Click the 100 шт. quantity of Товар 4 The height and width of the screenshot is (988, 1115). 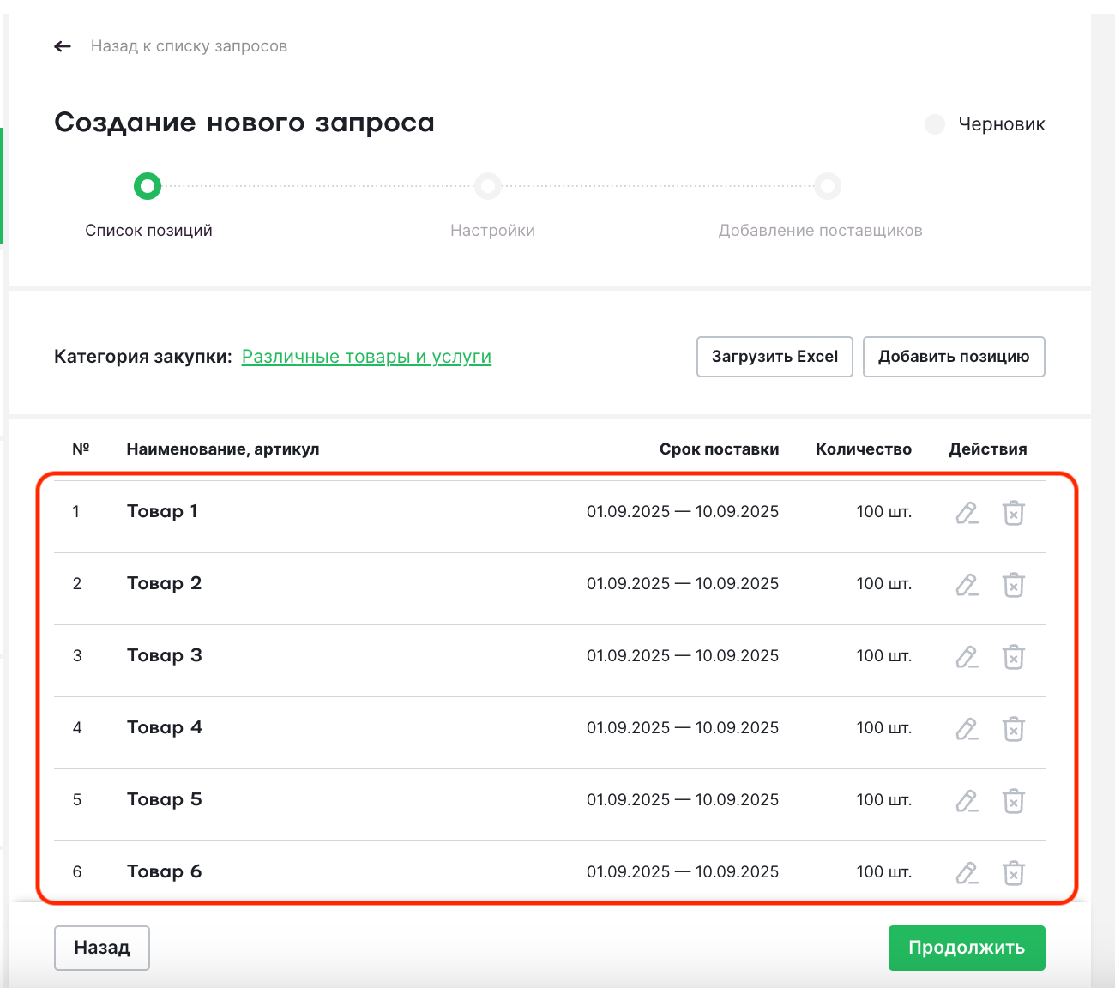pos(883,728)
